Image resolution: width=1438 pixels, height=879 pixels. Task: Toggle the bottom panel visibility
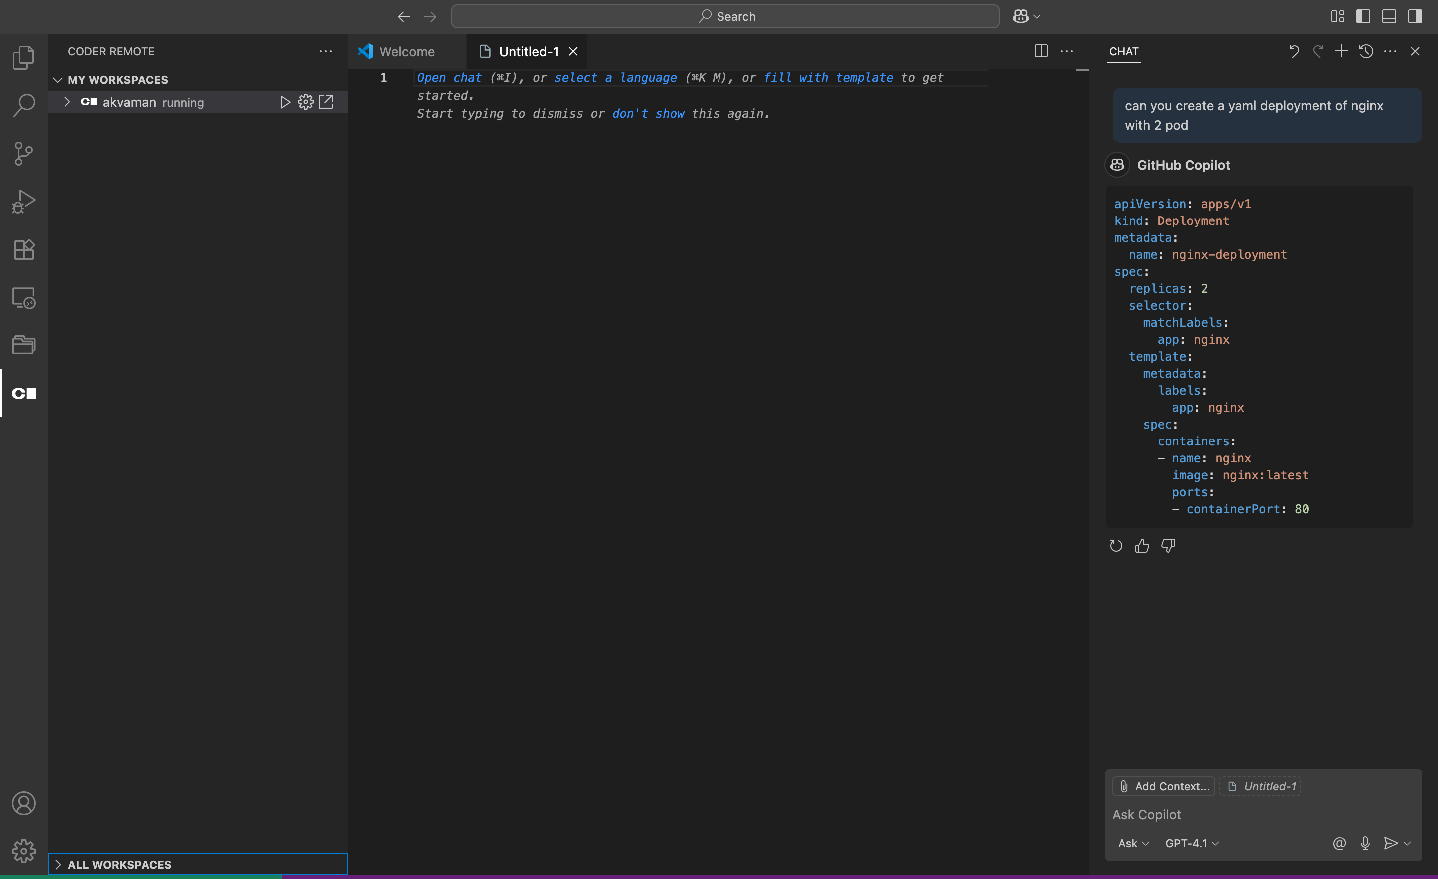click(1389, 16)
